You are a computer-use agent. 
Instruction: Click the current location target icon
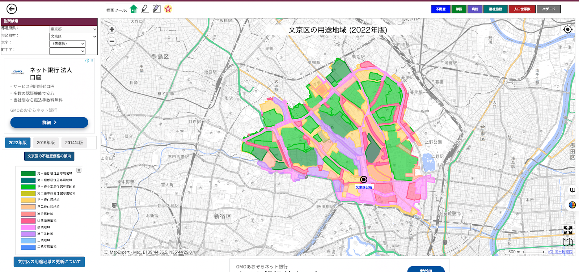(568, 29)
